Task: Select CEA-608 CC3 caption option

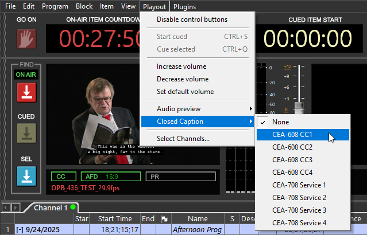Action: tap(303, 160)
